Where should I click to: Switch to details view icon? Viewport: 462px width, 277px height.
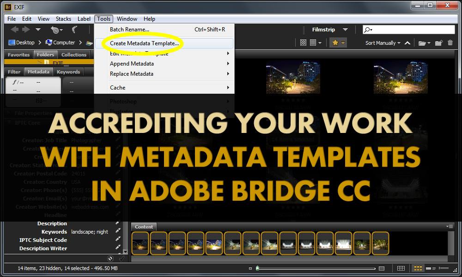431,268
